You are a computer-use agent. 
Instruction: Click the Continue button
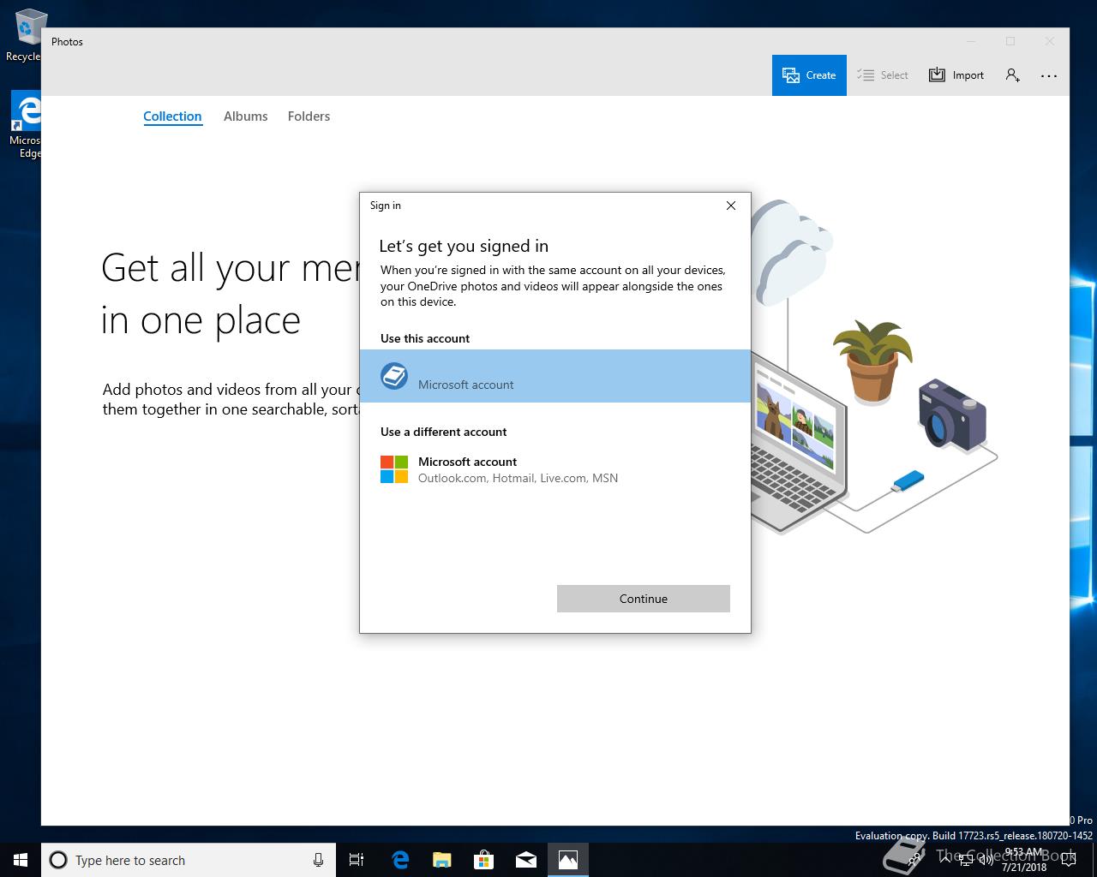(x=644, y=599)
